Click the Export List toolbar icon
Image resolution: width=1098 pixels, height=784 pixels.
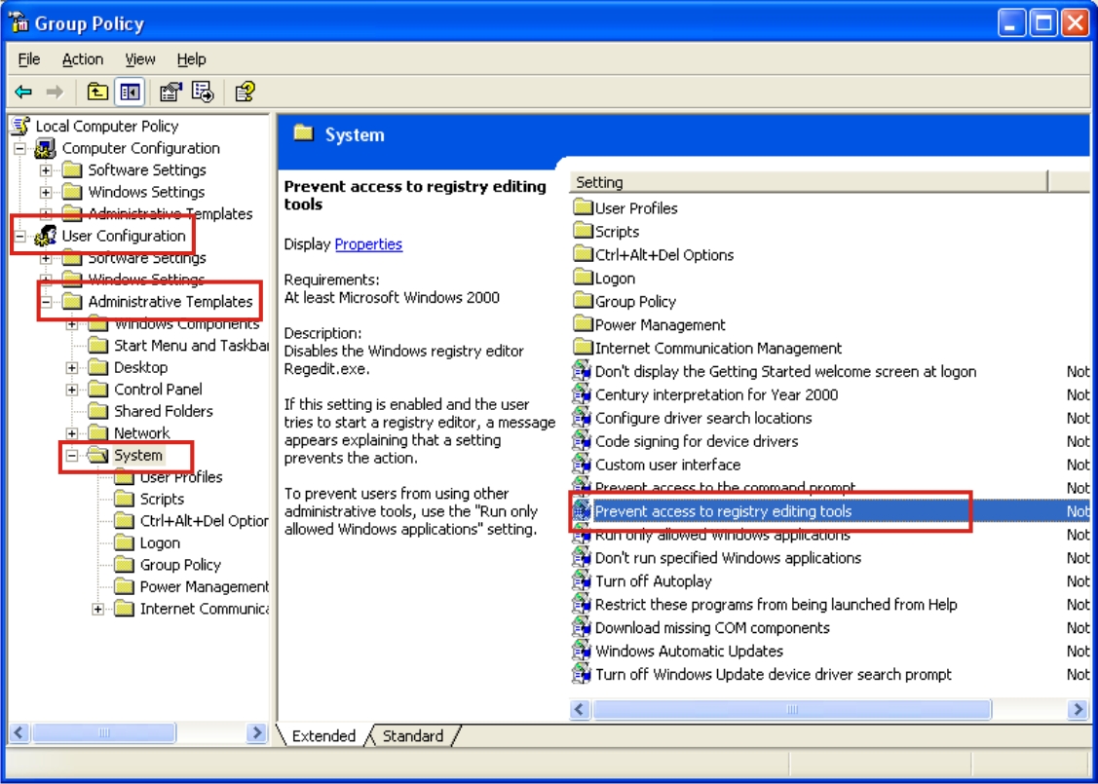click(203, 92)
